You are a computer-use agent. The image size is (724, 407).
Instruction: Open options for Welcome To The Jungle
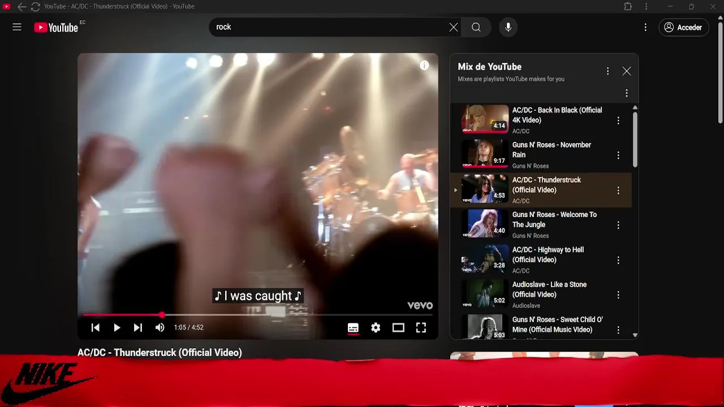click(618, 225)
